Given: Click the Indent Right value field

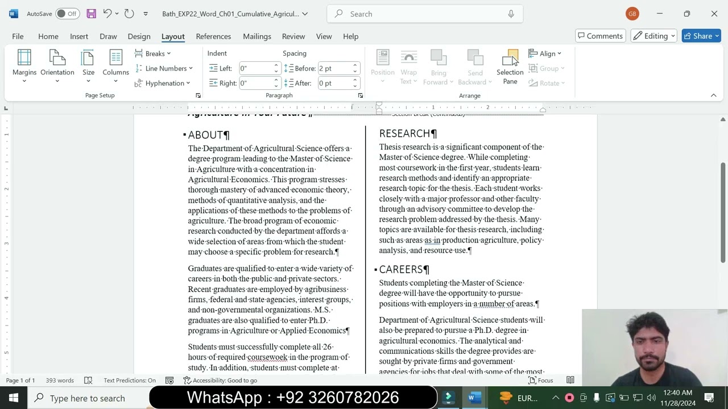Looking at the screenshot, I should click(x=255, y=83).
